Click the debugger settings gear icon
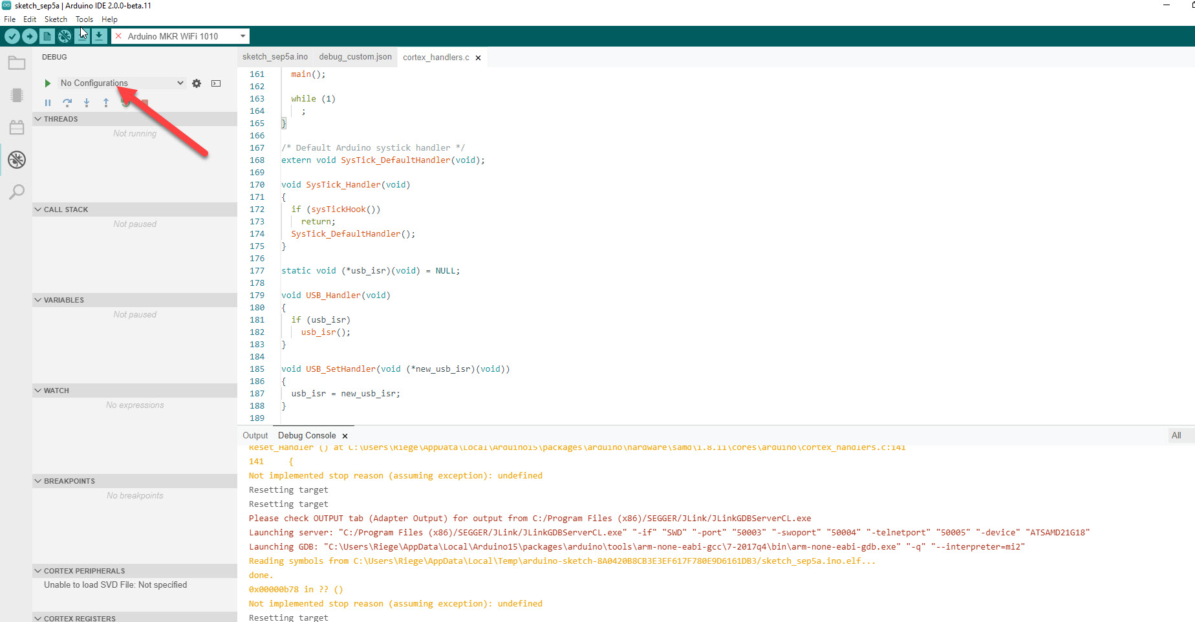This screenshot has width=1195, height=622. point(197,83)
